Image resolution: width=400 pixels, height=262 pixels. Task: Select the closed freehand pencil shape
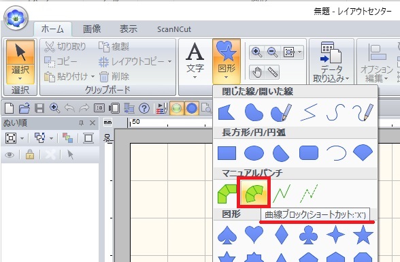click(x=281, y=112)
